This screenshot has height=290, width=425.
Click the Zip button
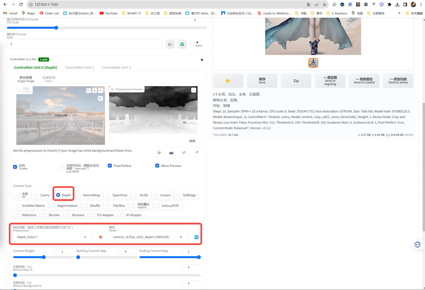coord(296,81)
